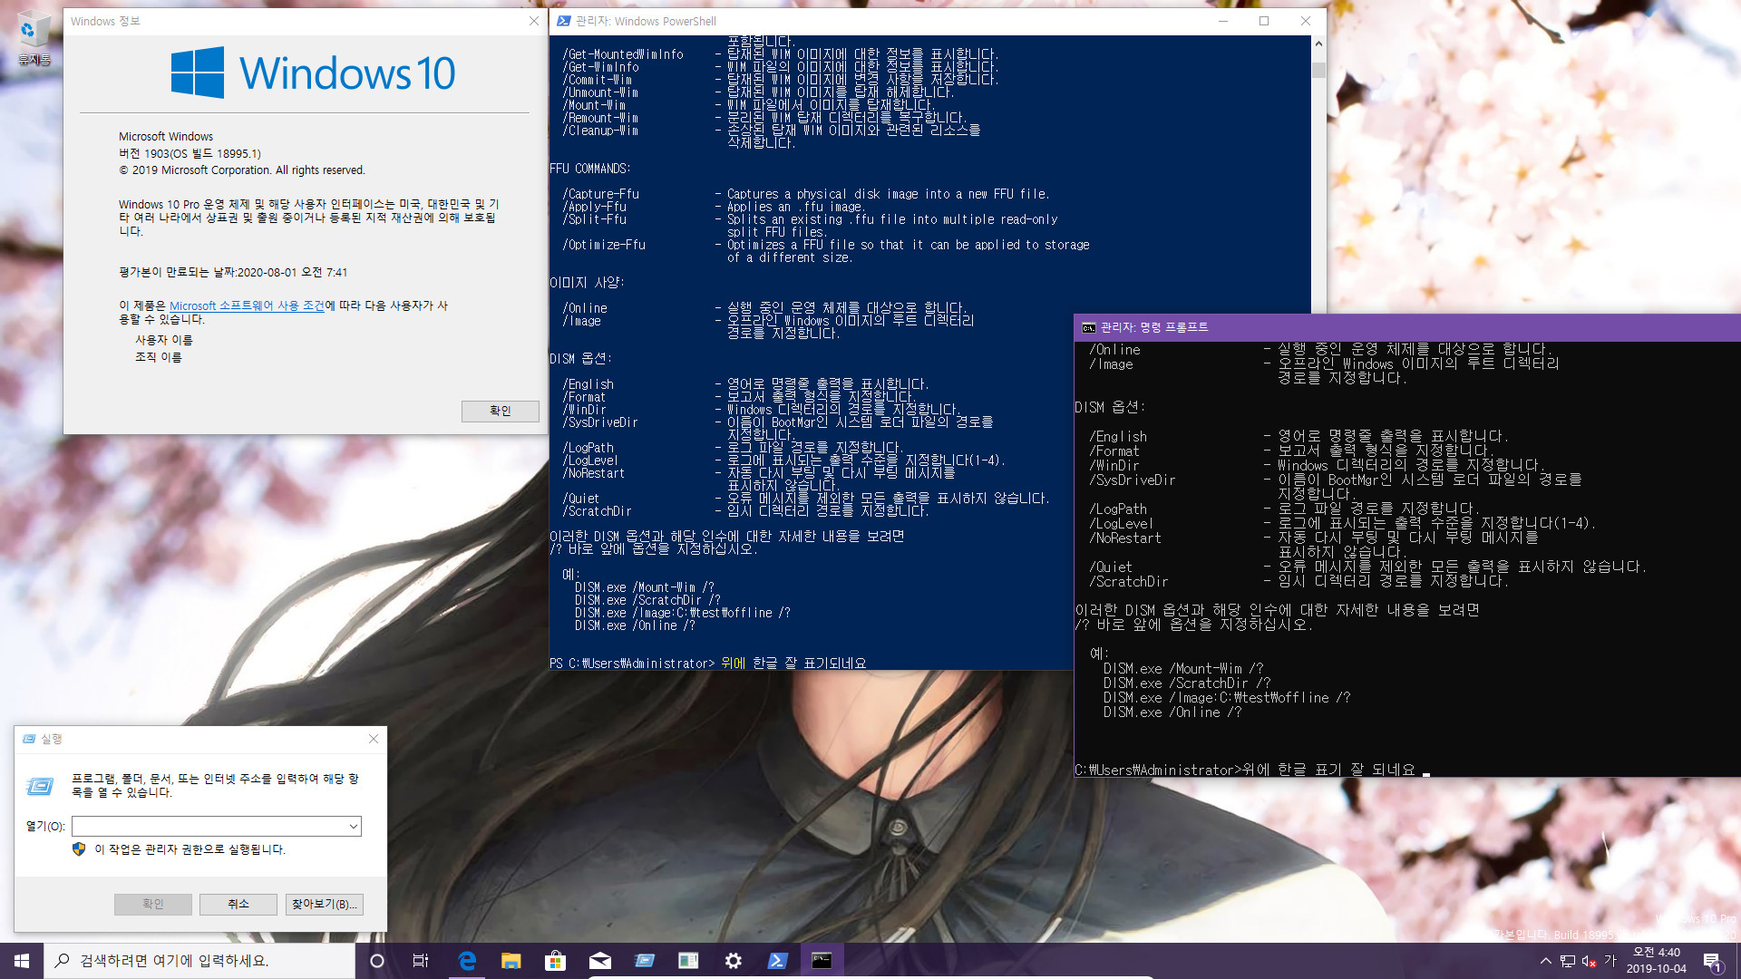Switch to Command Prompt on the taskbar
This screenshot has width=1741, height=979.
tap(822, 961)
